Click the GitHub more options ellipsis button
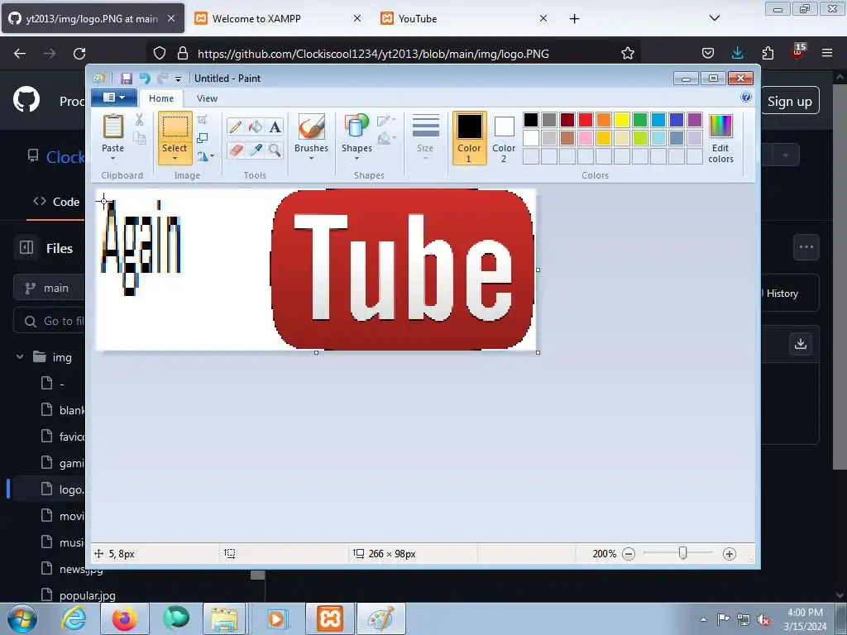Viewport: 847px width, 635px height. click(806, 247)
